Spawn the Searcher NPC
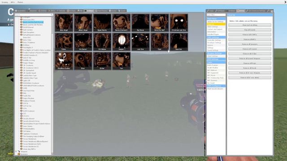 click(178, 42)
